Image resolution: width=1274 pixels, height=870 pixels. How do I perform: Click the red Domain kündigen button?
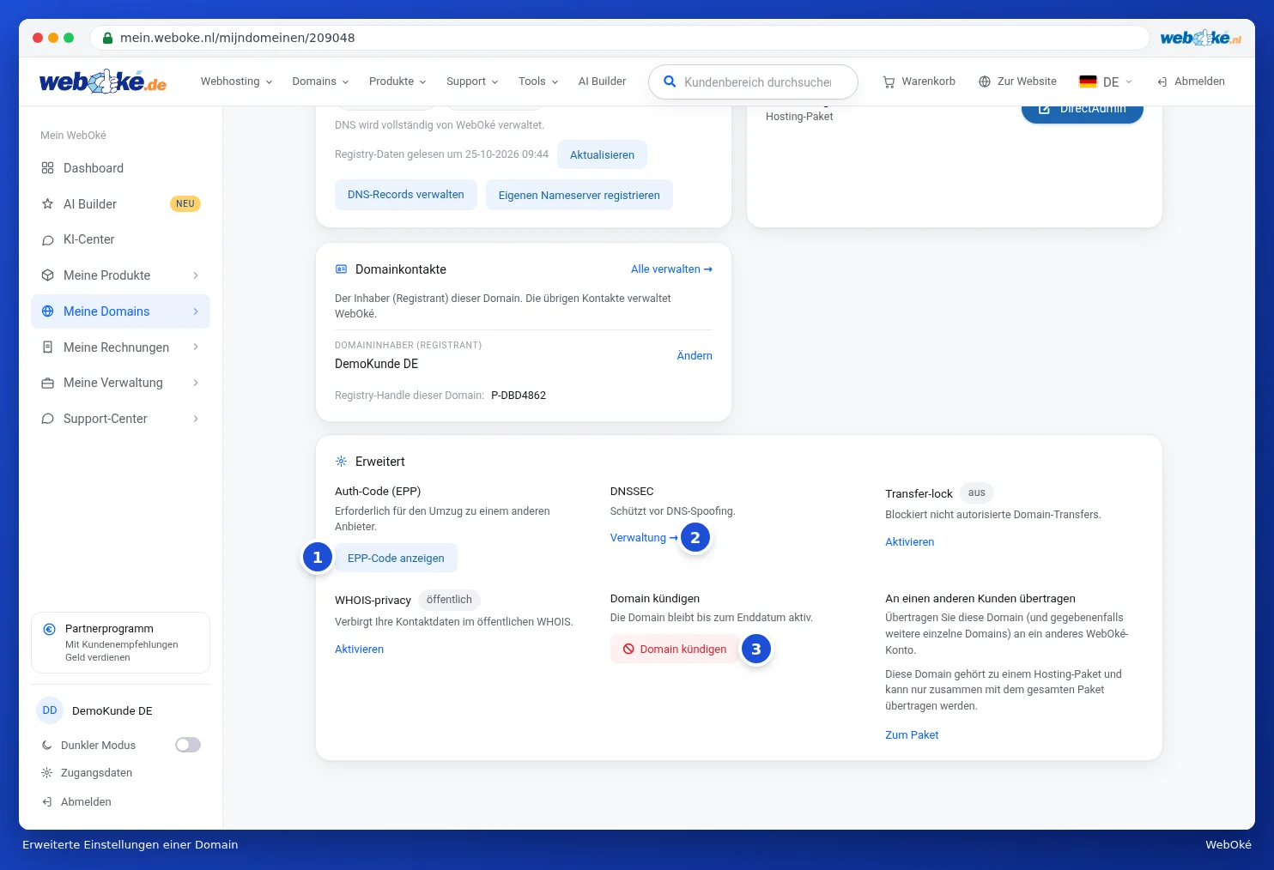click(x=675, y=649)
